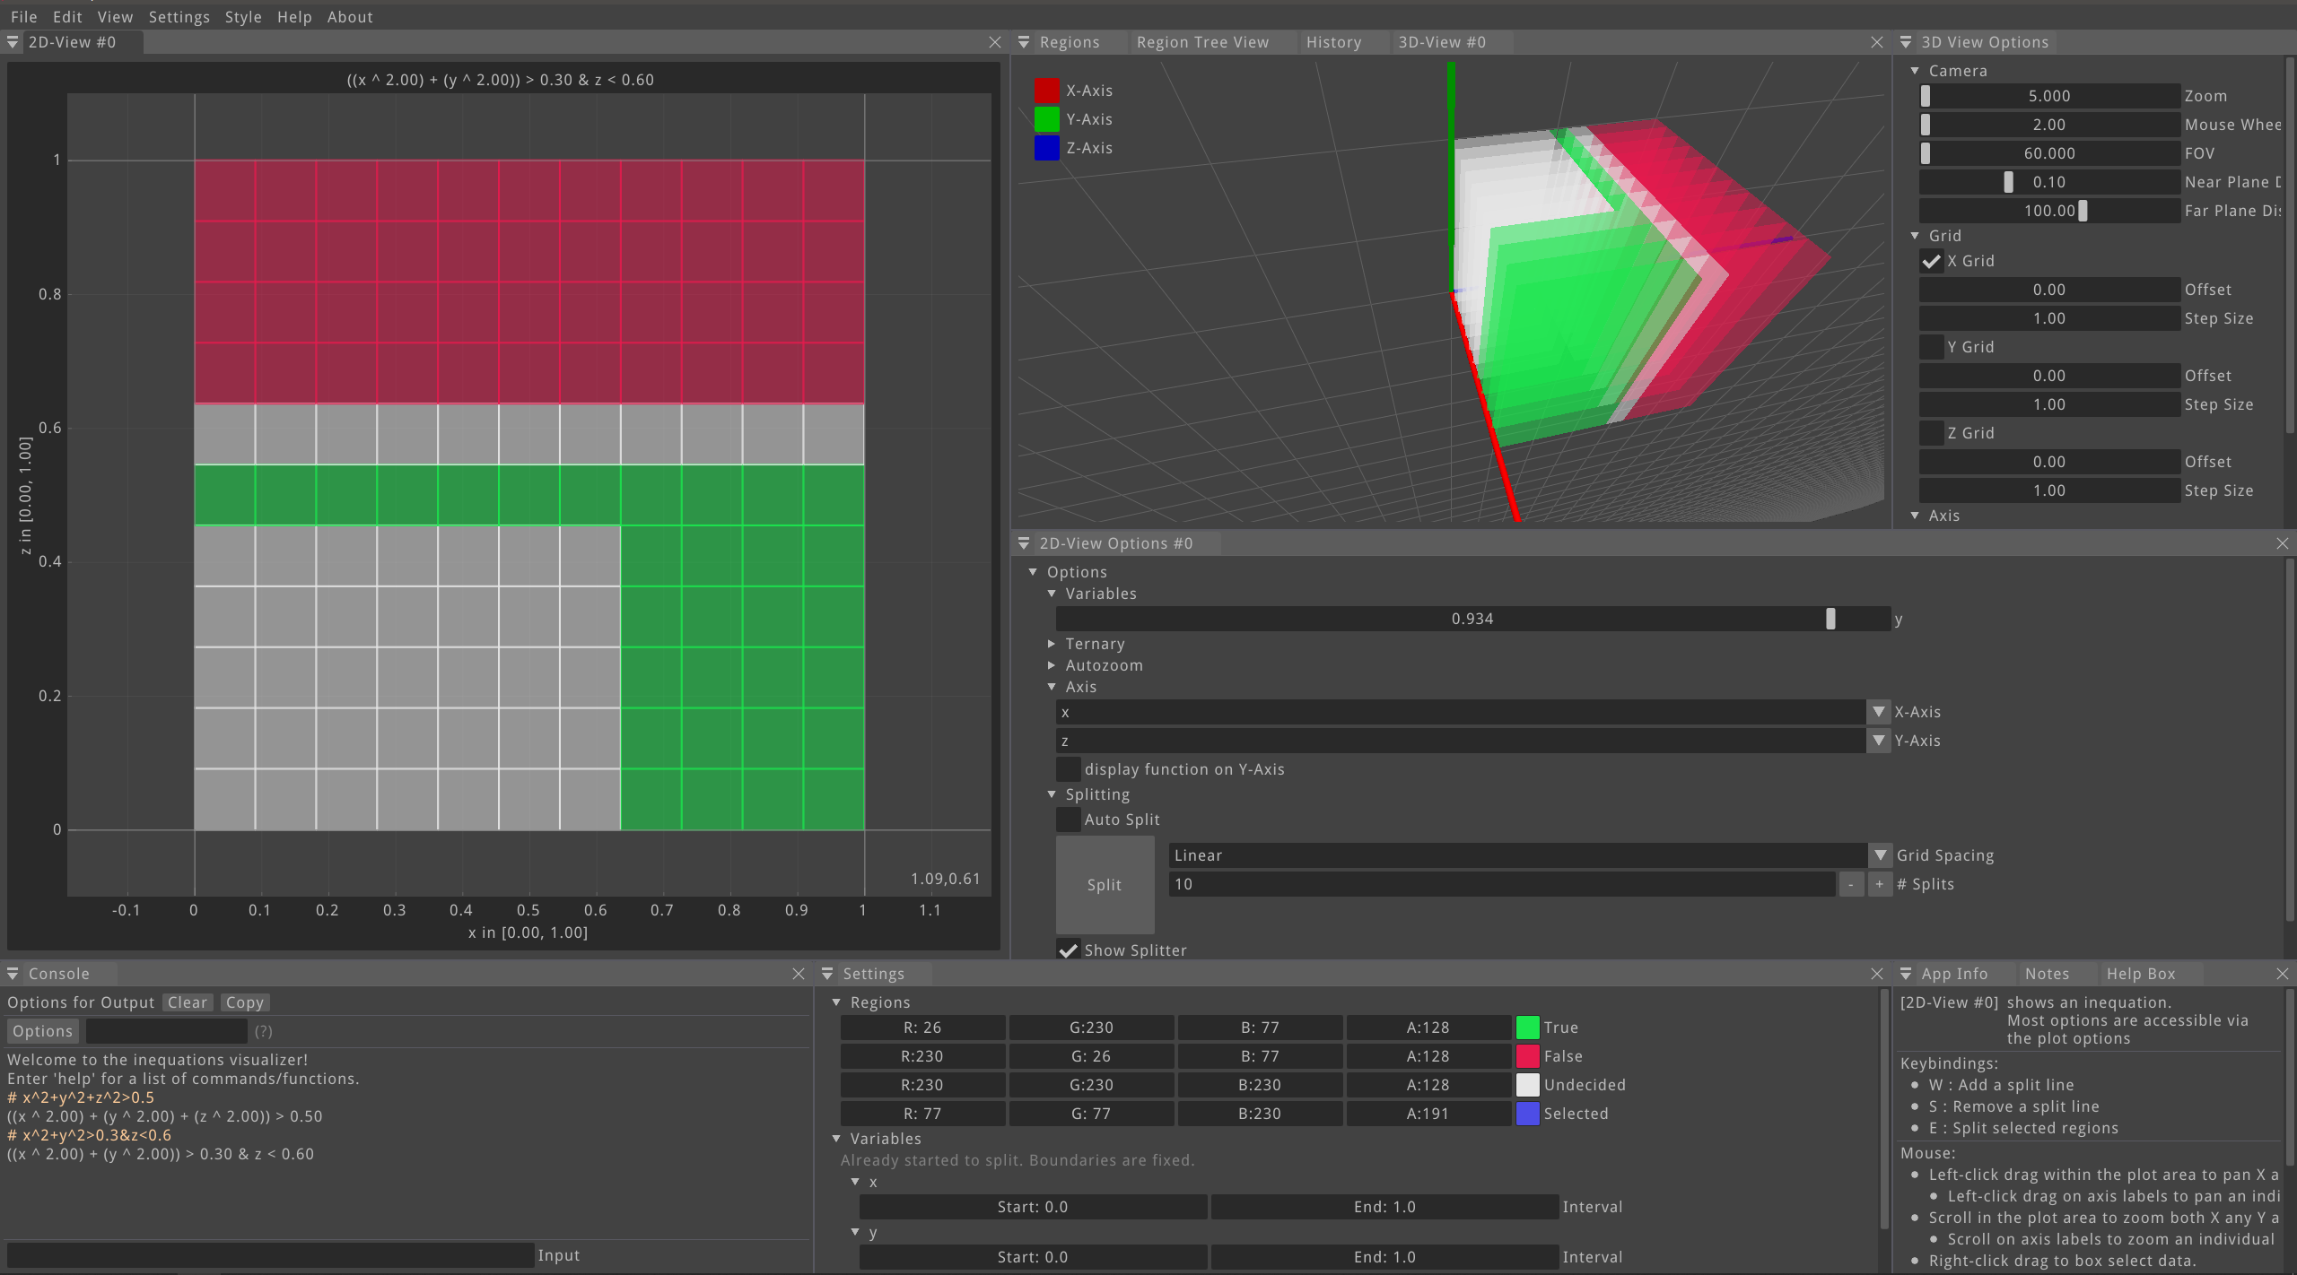
Task: Open the App Info panel menu triangle icon
Action: click(x=1906, y=974)
